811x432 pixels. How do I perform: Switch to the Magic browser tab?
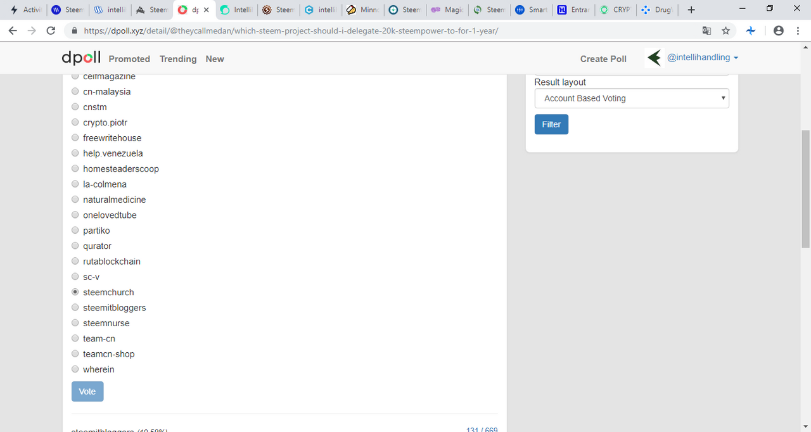(x=446, y=10)
